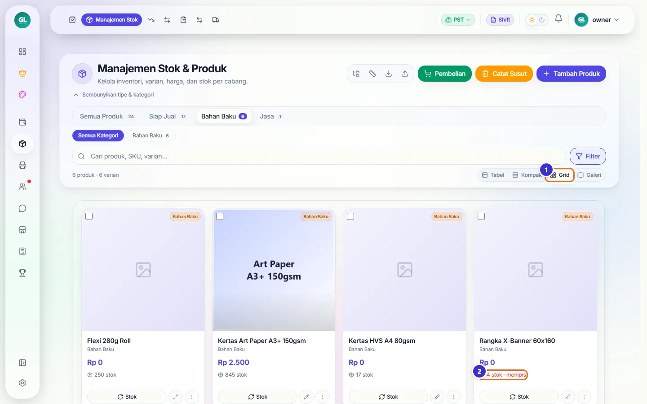Click the Catat Susut button

point(504,74)
